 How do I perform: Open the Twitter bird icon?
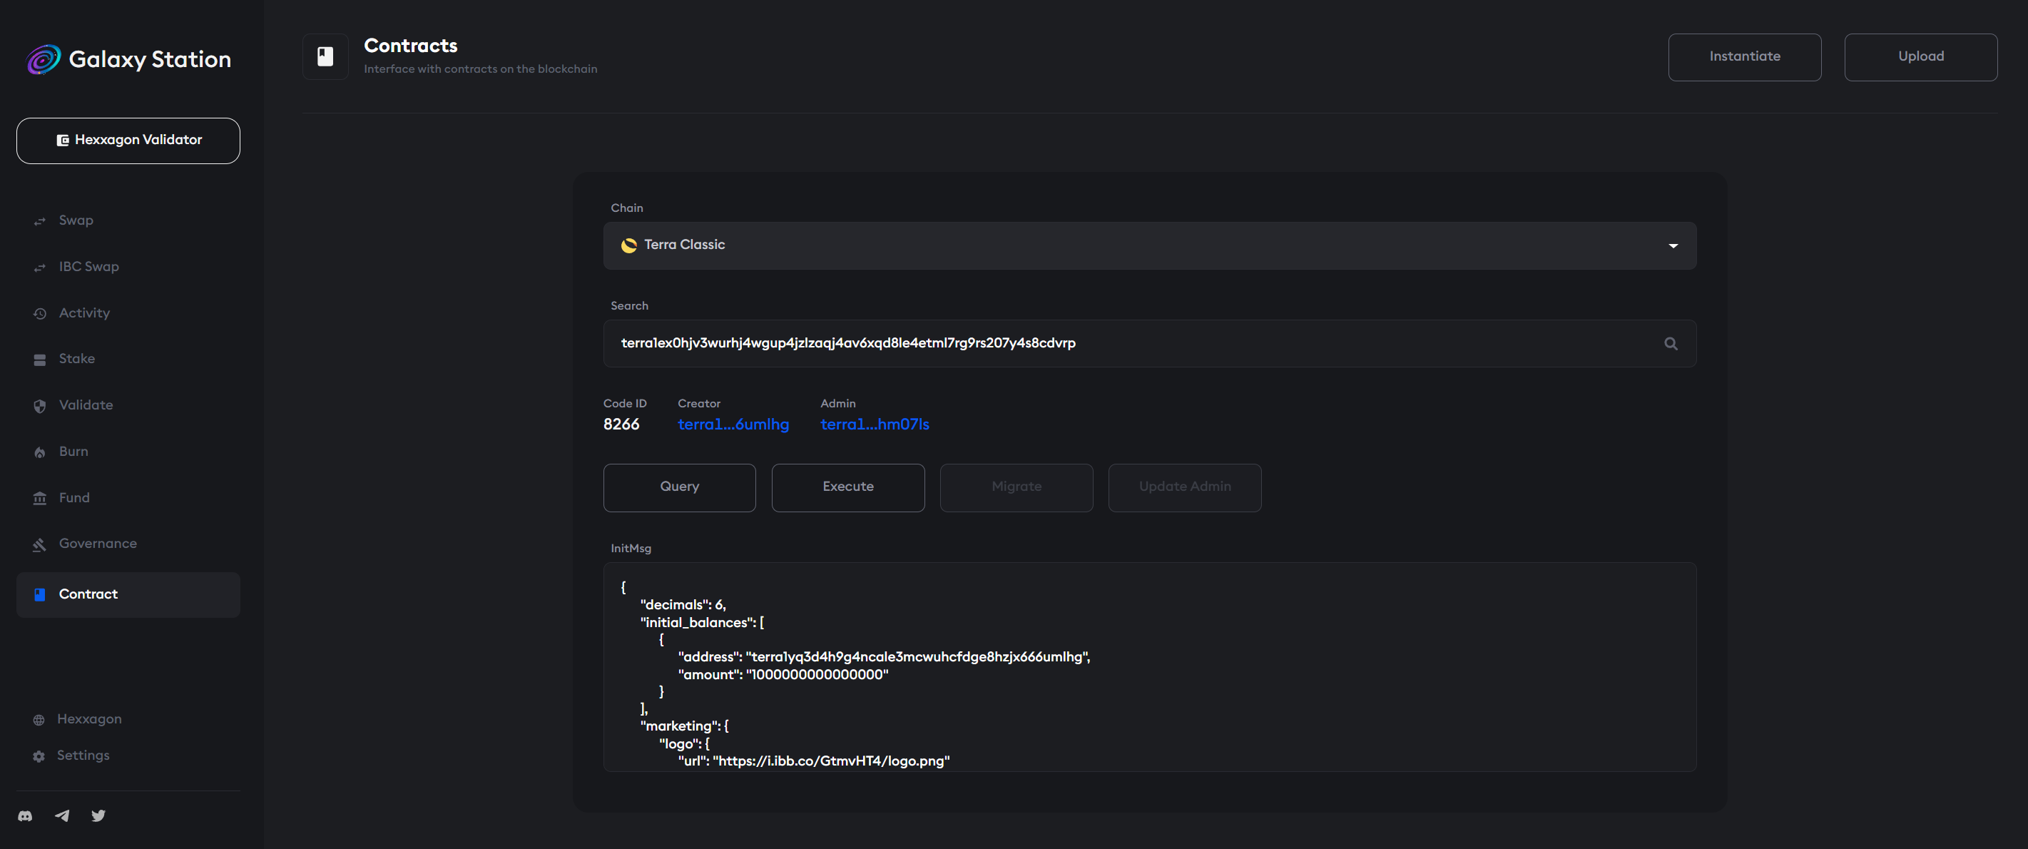(x=98, y=816)
